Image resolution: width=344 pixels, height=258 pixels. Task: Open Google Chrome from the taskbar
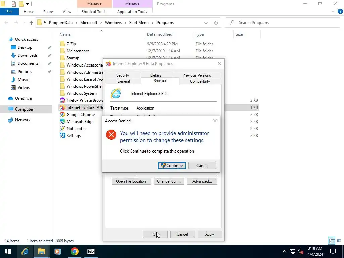click(x=74, y=251)
